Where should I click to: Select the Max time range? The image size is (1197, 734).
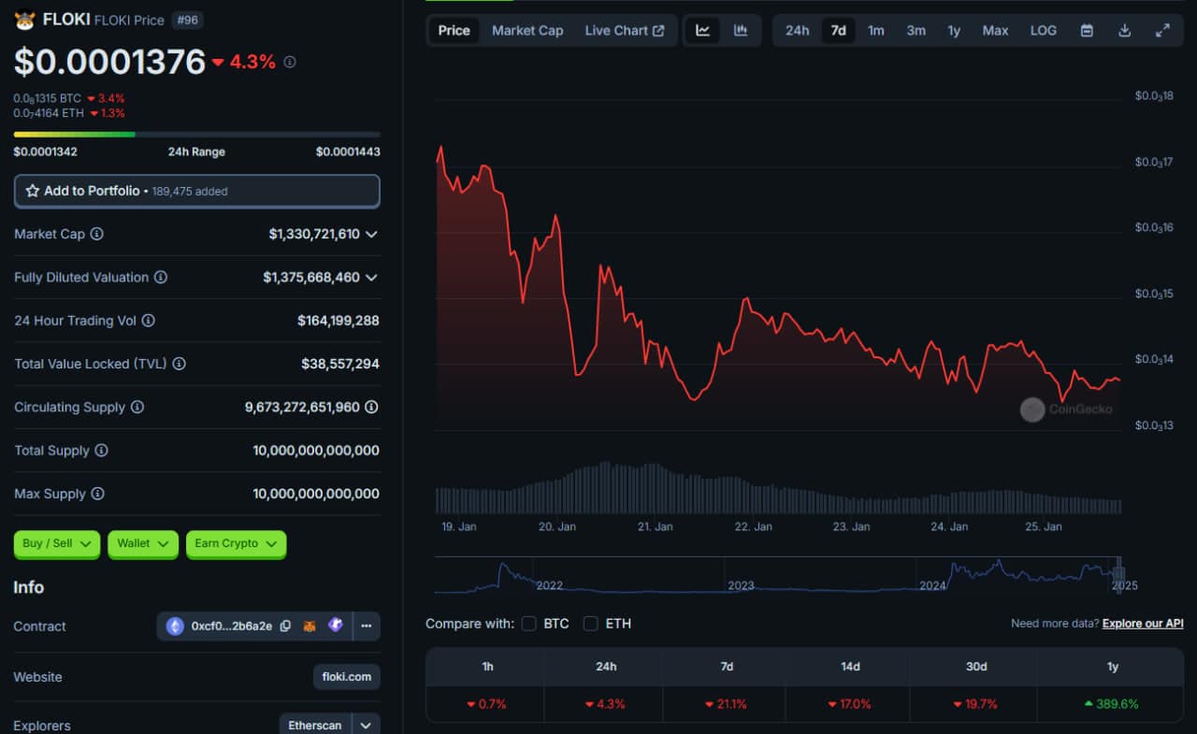pos(995,30)
